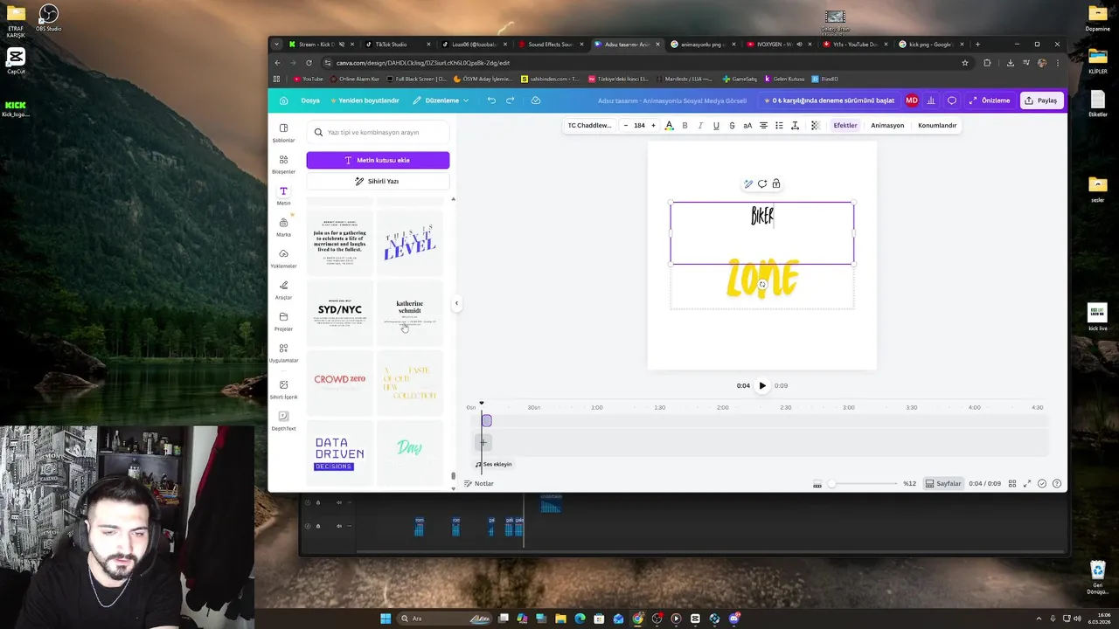Open the Projeler sidebar panel
Screen dimensions: 1119x629
tap(283, 321)
